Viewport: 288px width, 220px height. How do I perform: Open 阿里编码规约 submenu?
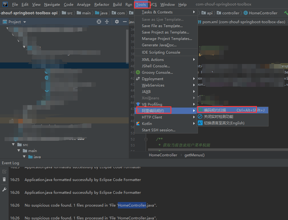point(166,111)
